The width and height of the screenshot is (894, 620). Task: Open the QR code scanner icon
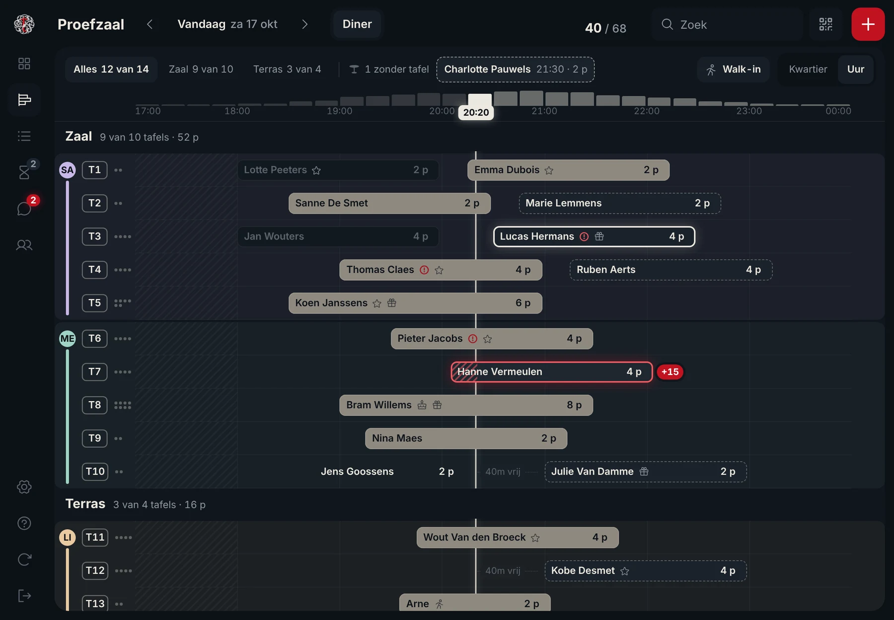pyautogui.click(x=825, y=24)
